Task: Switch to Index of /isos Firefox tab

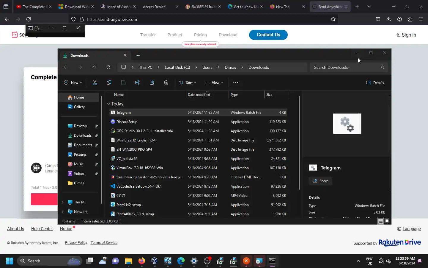Action: pyautogui.click(x=118, y=7)
